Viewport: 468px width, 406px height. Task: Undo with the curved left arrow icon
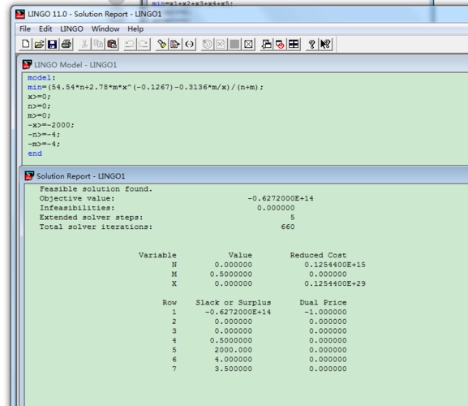[130, 44]
